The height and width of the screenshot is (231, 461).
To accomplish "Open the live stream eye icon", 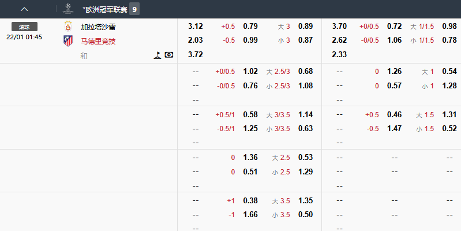I will tap(168, 55).
